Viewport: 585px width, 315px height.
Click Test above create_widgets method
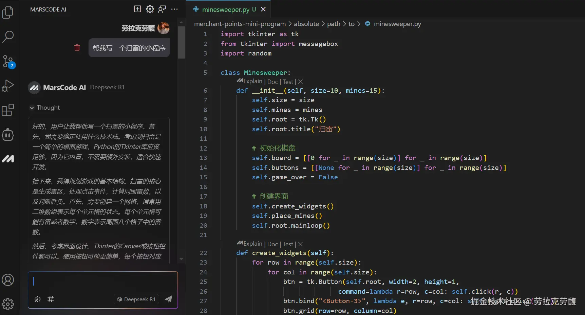(288, 244)
